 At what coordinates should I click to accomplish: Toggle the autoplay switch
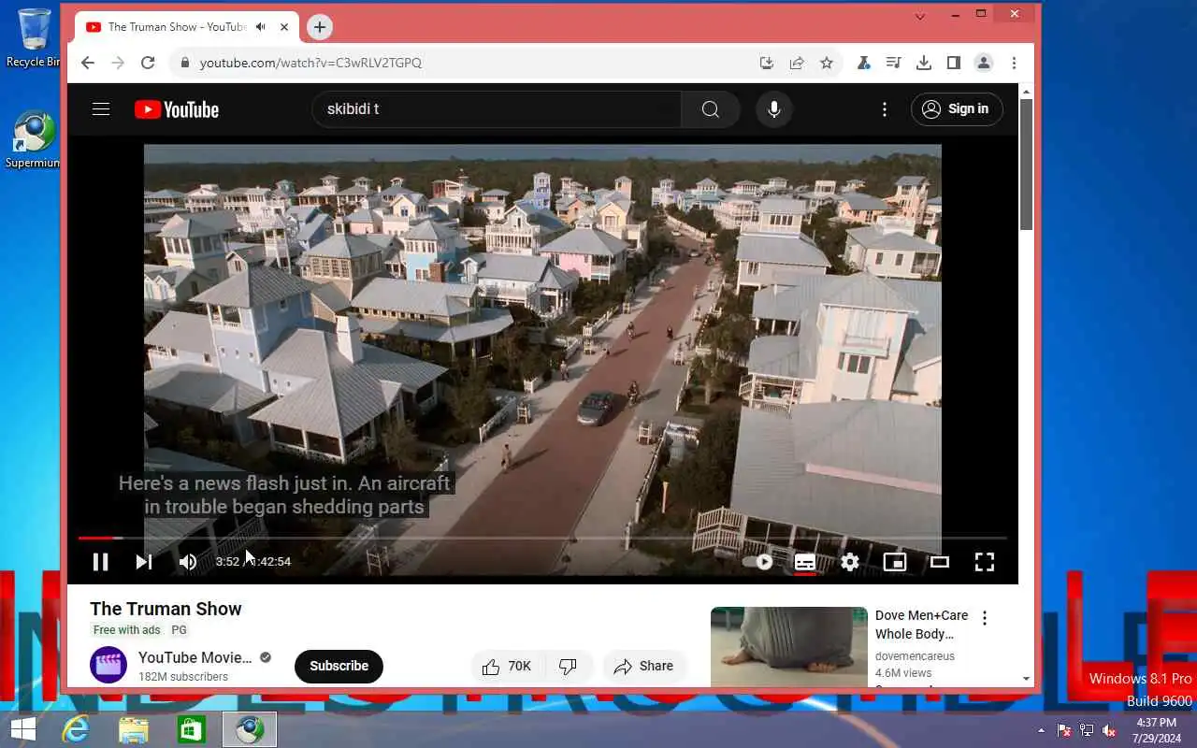coord(758,562)
